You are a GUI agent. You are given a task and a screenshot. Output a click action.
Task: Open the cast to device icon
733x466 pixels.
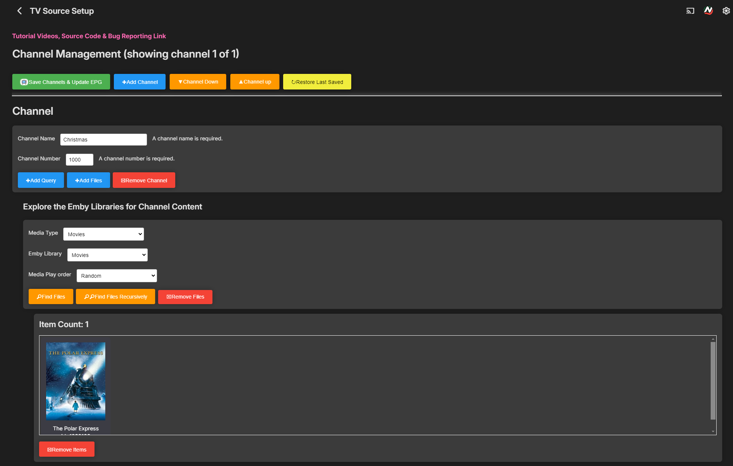click(x=690, y=11)
